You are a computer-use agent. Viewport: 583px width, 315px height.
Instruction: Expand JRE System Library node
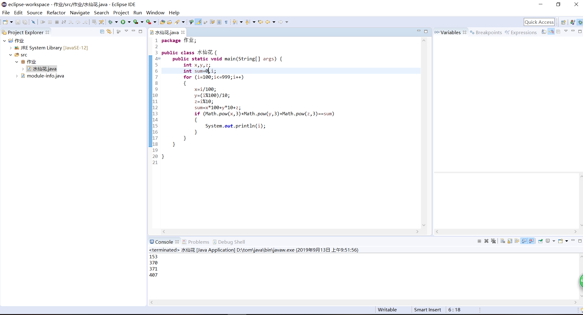11,48
